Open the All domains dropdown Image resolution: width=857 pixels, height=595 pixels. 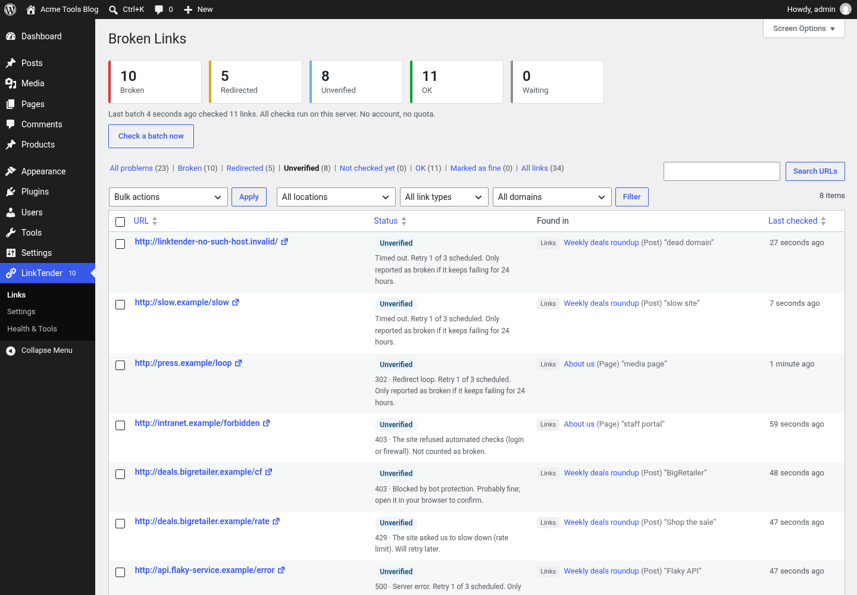(552, 197)
